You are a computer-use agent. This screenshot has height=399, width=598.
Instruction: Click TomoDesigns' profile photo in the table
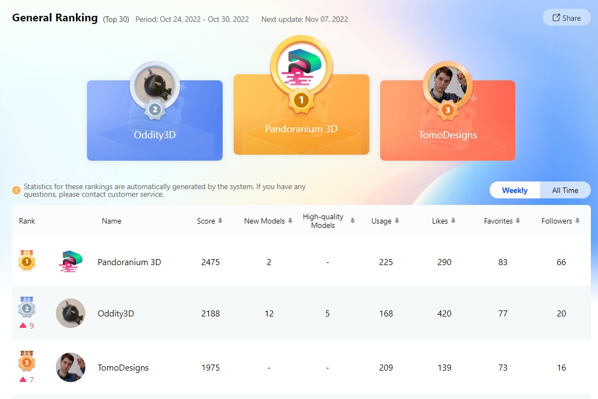point(70,367)
